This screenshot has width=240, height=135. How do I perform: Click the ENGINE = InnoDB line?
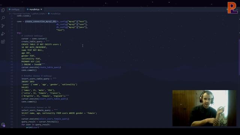pyautogui.click(x=33, y=64)
